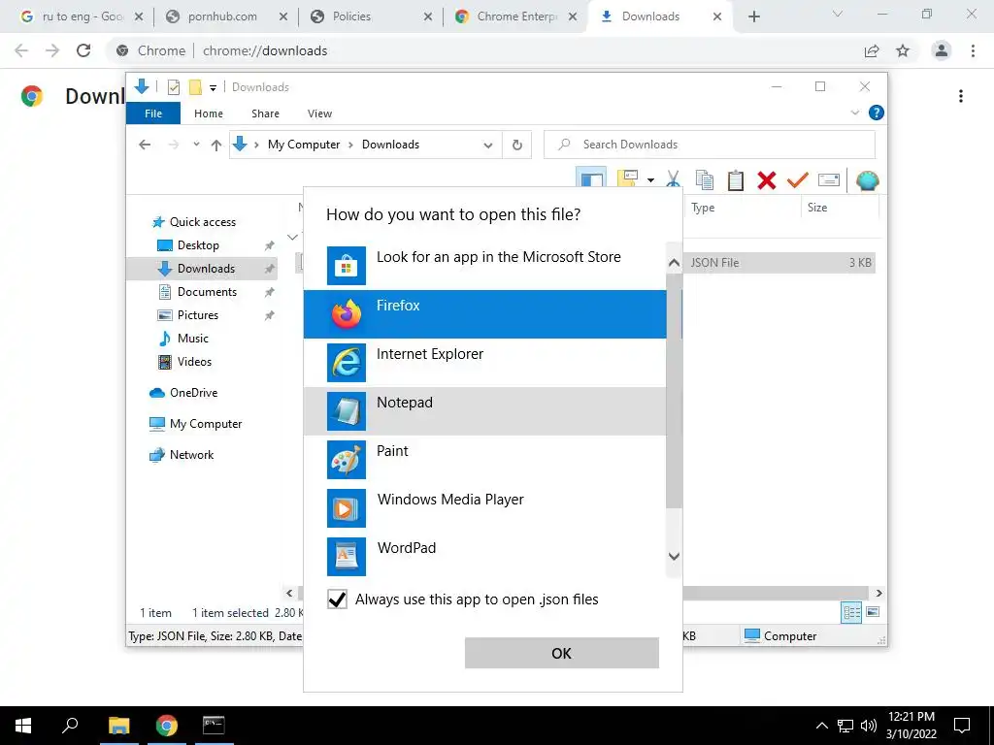This screenshot has height=745, width=994.
Task: Select WordPad from the app list
Action: coord(485,556)
